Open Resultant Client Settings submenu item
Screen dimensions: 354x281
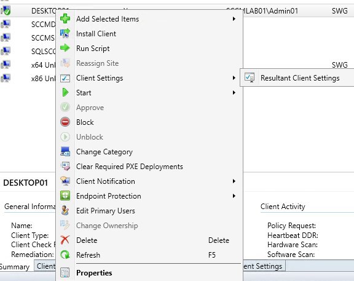click(297, 78)
